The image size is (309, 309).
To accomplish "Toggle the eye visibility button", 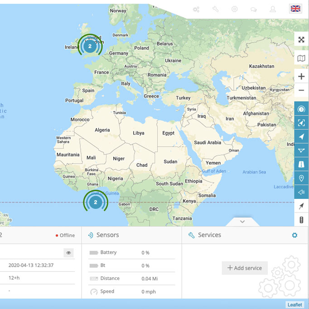I will pyautogui.click(x=68, y=253).
